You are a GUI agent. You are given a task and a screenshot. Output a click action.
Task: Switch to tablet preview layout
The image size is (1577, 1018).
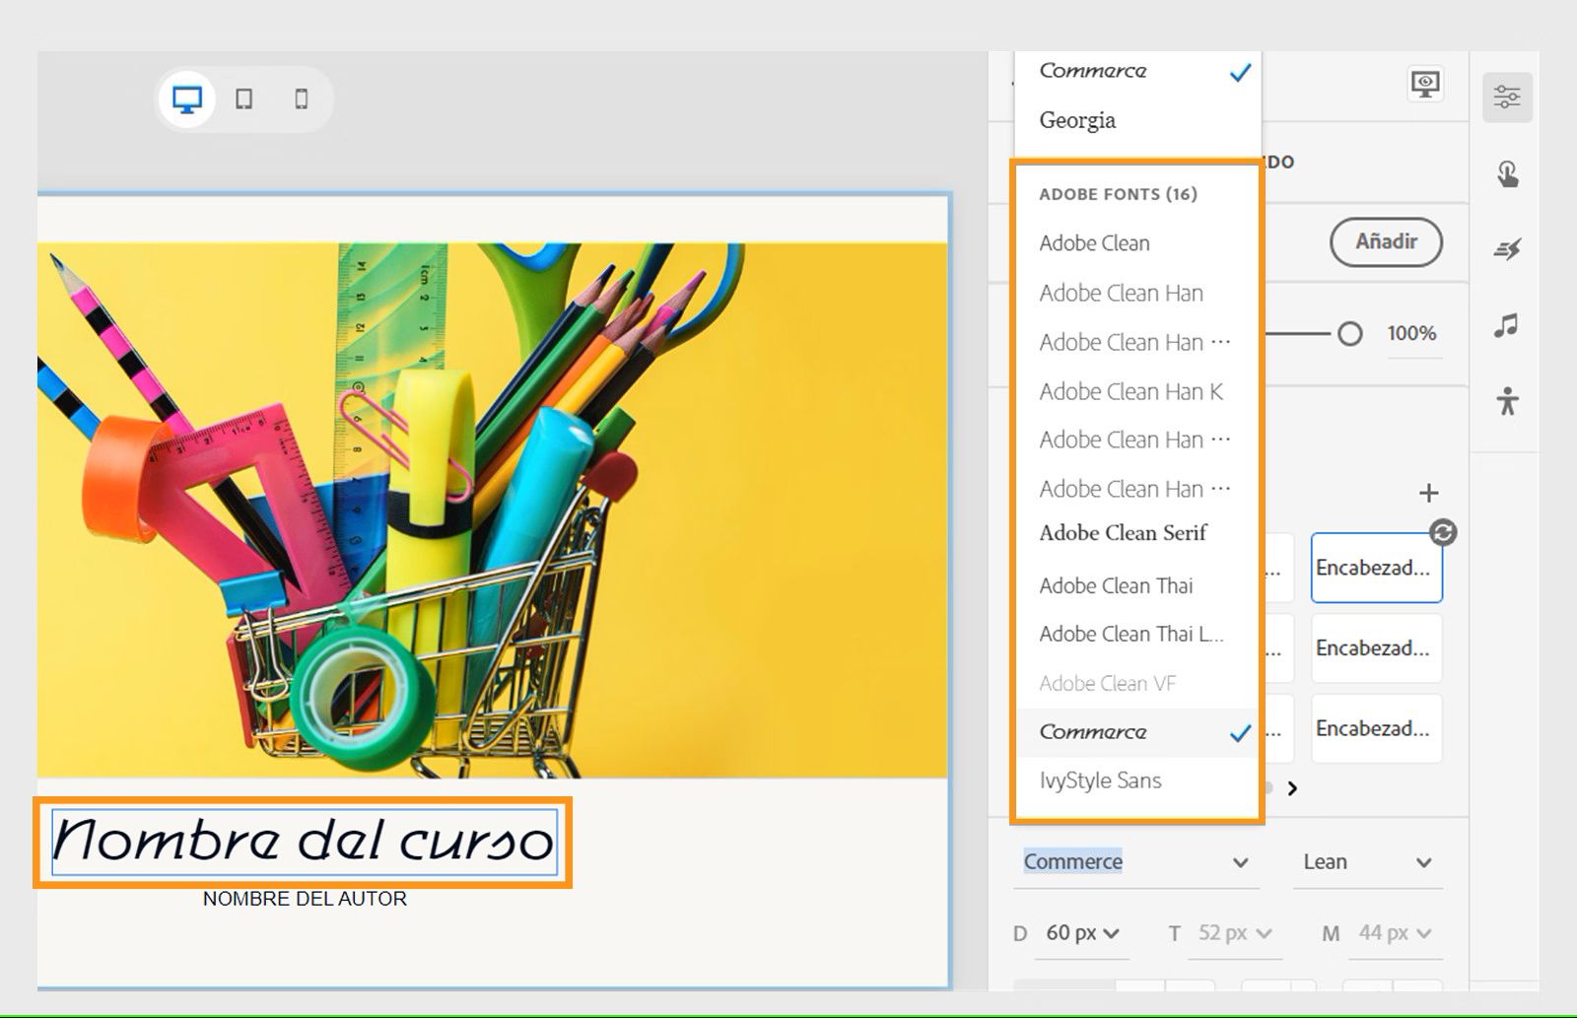pyautogui.click(x=243, y=99)
